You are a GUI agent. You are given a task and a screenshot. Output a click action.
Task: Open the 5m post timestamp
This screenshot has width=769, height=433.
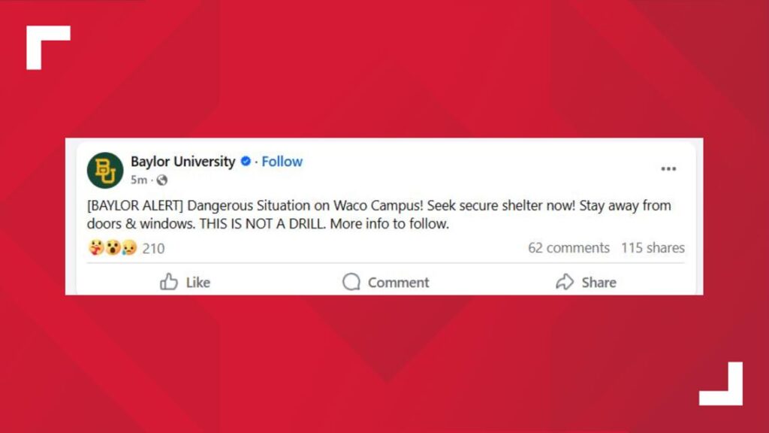pos(139,180)
